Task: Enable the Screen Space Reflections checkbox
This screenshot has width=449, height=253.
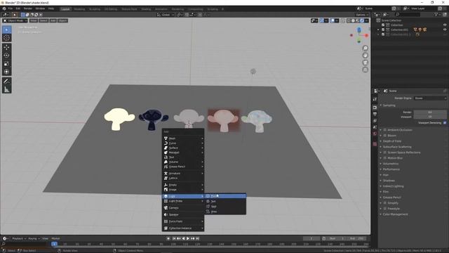Action: coord(385,153)
